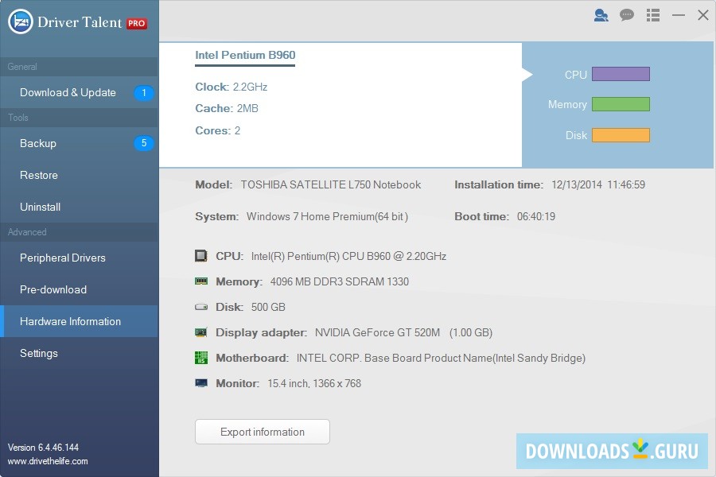Select the green Memory bar
Screen dimensions: 716x477
621,104
